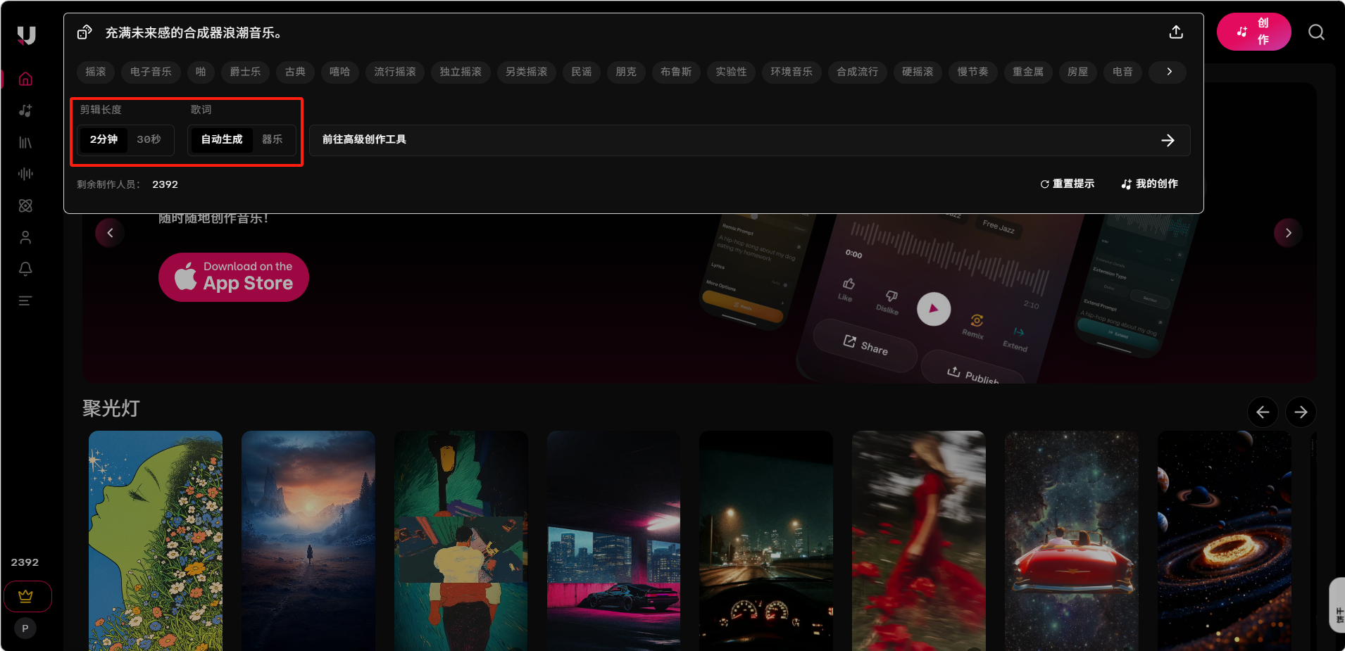This screenshot has height=651, width=1345.
Task: Add the 布鲁斯 genre tag
Action: tap(676, 72)
